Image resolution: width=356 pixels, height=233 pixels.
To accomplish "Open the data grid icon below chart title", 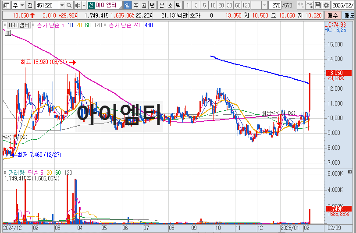I will 8,33.
